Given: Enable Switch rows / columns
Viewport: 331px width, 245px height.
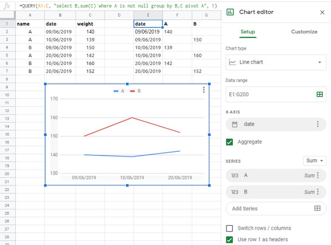Looking at the screenshot, I should 230,228.
